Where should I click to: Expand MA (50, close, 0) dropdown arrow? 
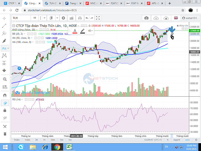32,38
